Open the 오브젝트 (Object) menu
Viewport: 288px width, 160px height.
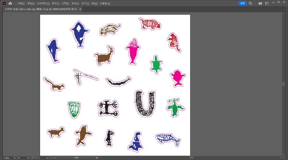click(x=43, y=3)
